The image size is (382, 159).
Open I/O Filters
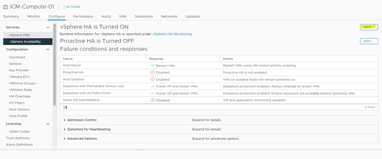click(x=16, y=103)
